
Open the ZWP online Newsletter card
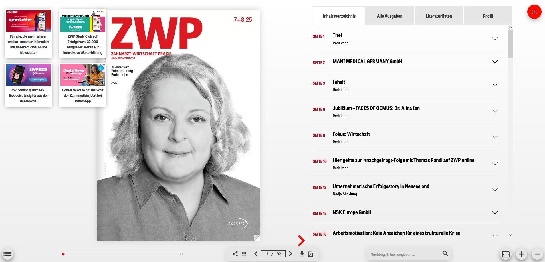pos(29,34)
